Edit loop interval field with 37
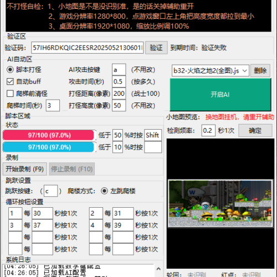Image resolution: width=277 pixels, height=277 pixels. (x=42, y=225)
